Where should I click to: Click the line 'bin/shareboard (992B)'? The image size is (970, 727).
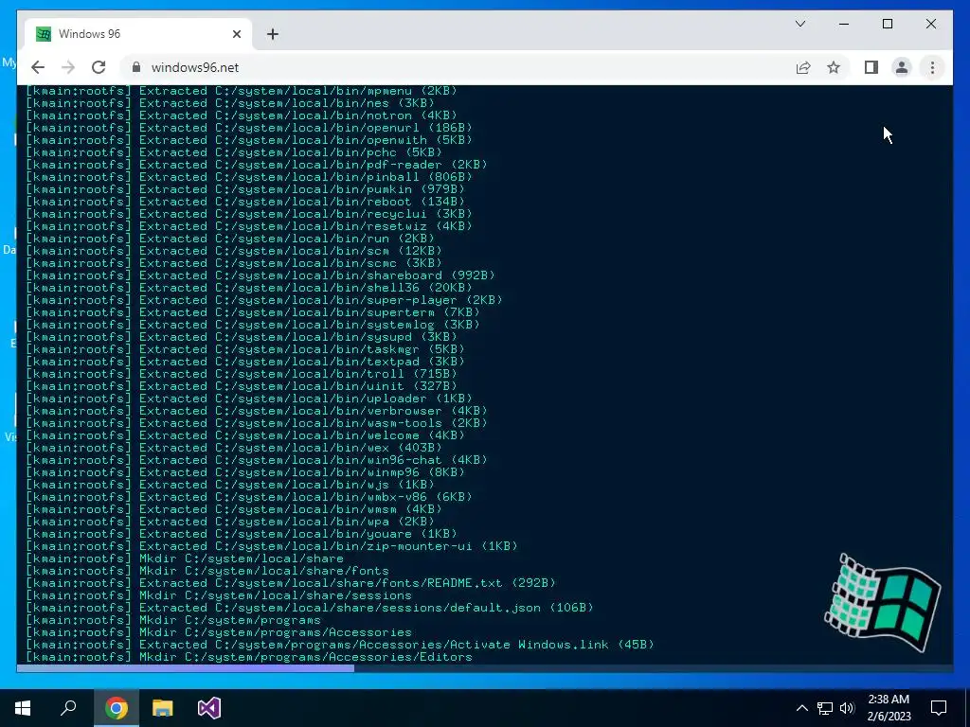pyautogui.click(x=260, y=275)
